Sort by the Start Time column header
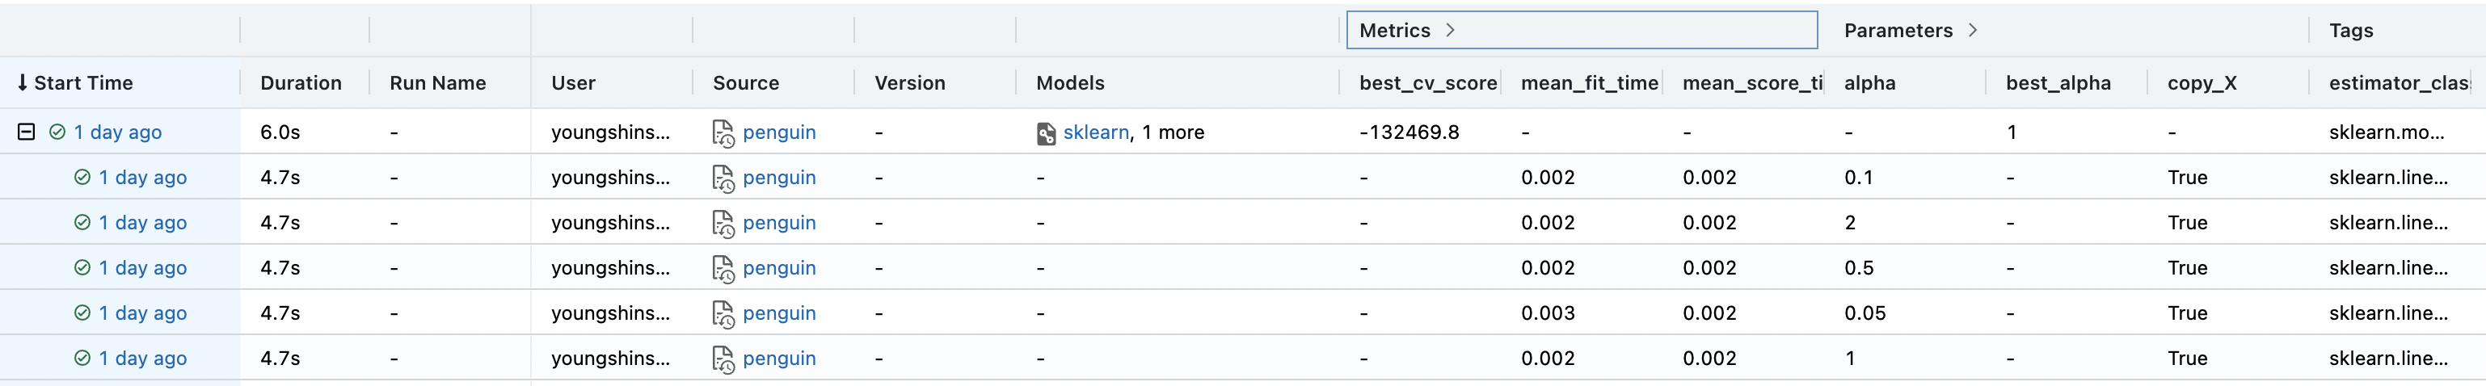The width and height of the screenshot is (2486, 386). click(x=83, y=83)
